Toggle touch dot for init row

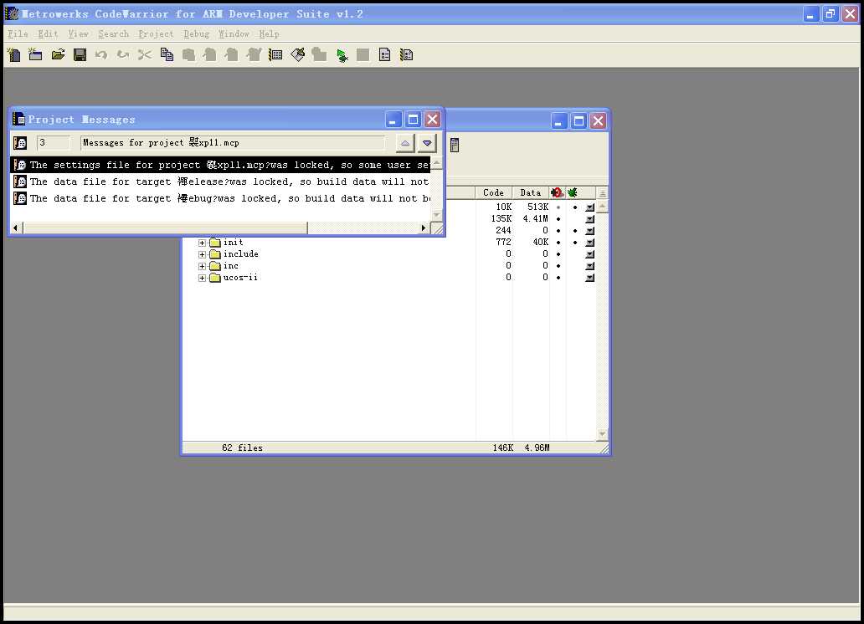[558, 243]
